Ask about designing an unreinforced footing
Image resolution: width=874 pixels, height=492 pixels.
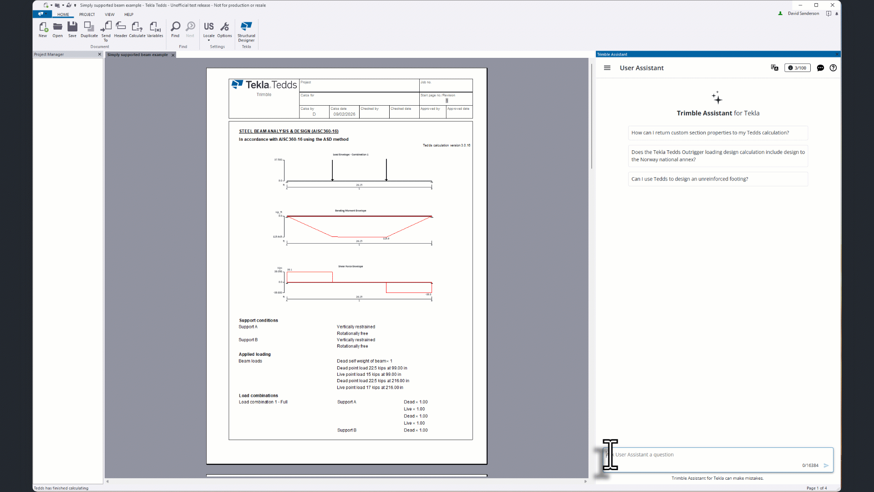[718, 179]
